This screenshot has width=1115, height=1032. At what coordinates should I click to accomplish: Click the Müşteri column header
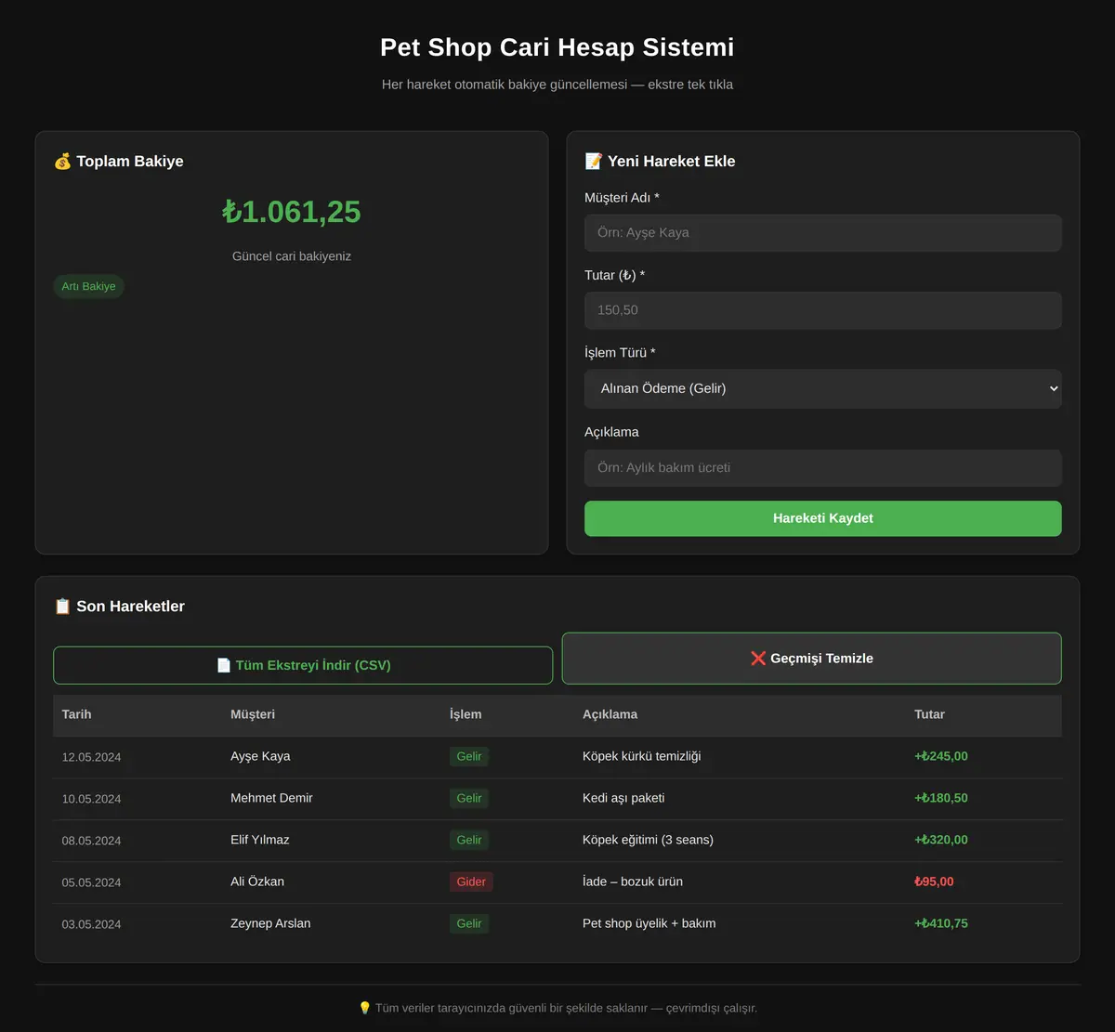click(253, 714)
